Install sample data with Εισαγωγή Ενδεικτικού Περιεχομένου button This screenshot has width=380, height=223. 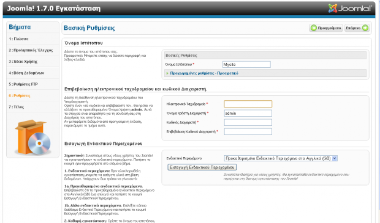coord(202,167)
